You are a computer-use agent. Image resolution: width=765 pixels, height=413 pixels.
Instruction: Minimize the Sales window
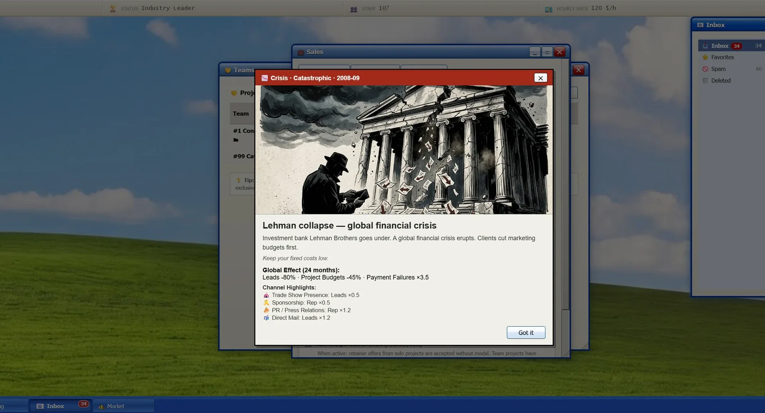(535, 52)
